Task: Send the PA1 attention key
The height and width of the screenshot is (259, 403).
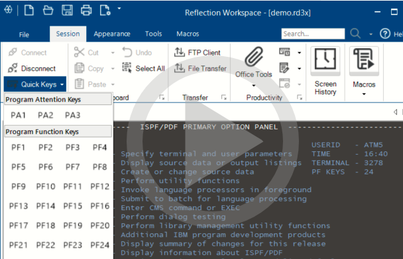Action: point(18,115)
